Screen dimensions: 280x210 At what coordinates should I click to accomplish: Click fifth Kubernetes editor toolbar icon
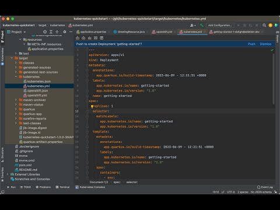point(101,38)
